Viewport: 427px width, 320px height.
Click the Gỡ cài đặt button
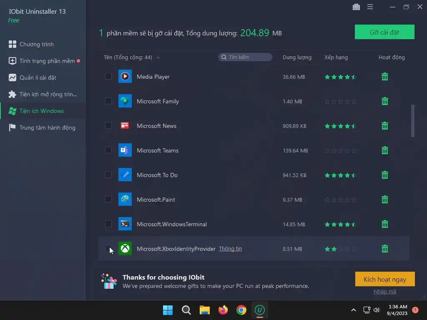pyautogui.click(x=384, y=32)
